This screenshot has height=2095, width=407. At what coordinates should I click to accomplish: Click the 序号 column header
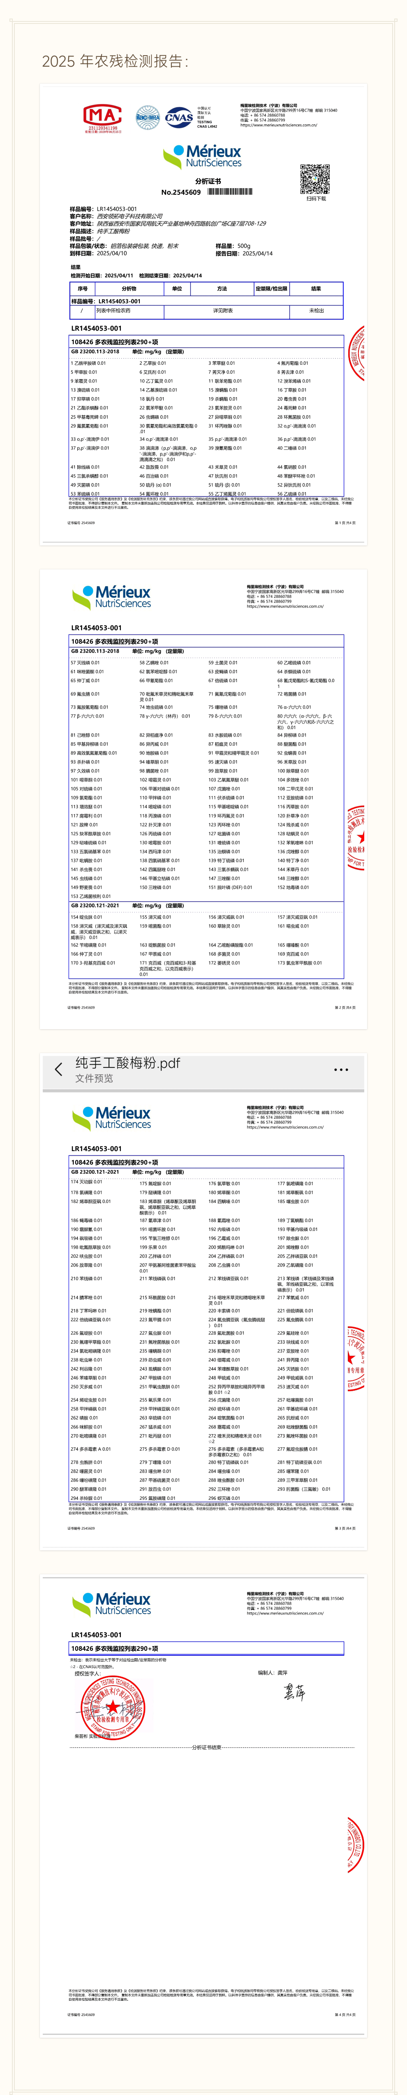point(83,289)
